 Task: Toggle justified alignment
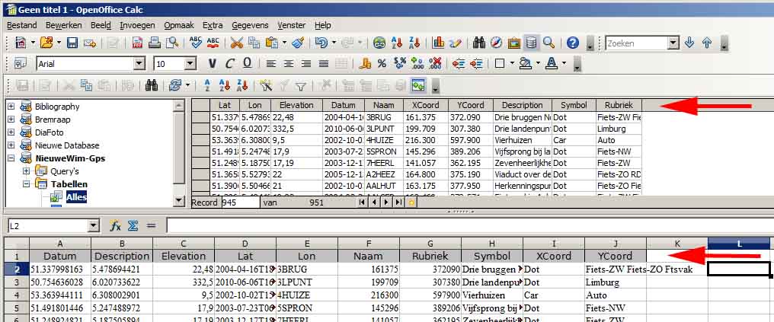(x=323, y=63)
